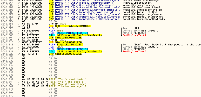The image size is (201, 97).
Task: Select ControlID = BB8 comment beside 0040131E
Action: point(140,47)
